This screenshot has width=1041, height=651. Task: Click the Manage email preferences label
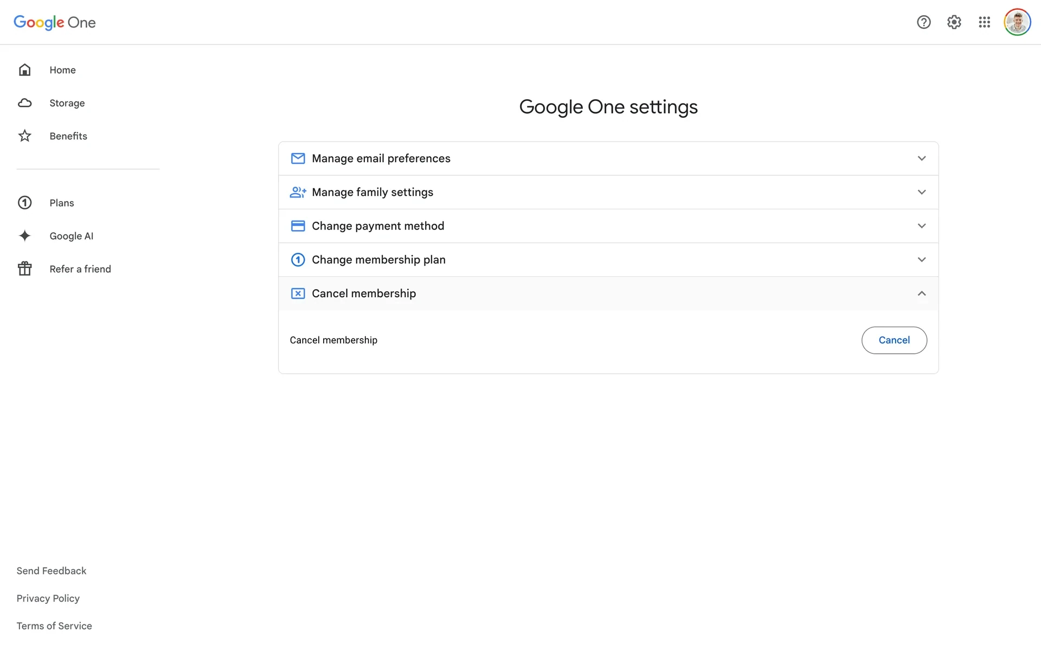click(x=381, y=158)
